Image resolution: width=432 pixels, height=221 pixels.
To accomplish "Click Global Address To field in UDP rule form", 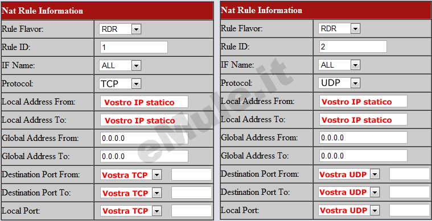I will pyautogui.click(x=363, y=156).
